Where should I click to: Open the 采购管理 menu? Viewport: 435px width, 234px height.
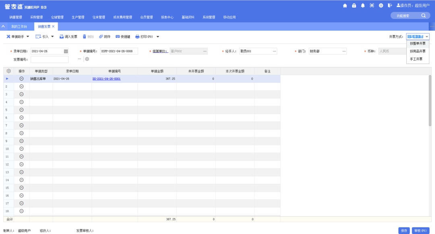pos(36,17)
